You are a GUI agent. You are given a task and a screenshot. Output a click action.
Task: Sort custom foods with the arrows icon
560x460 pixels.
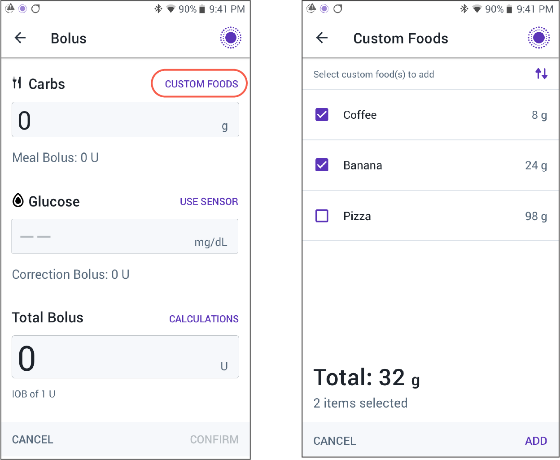pos(541,74)
